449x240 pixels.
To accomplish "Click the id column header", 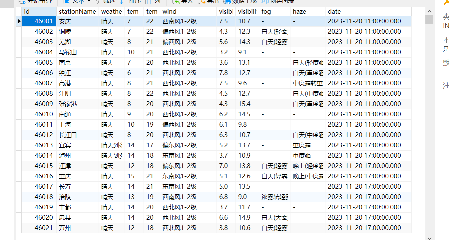I will 39,11.
